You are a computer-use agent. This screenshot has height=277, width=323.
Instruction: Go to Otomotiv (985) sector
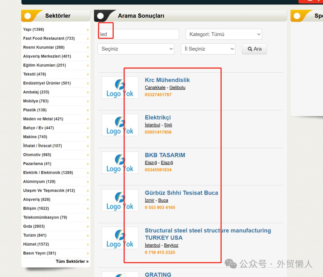click(x=37, y=155)
